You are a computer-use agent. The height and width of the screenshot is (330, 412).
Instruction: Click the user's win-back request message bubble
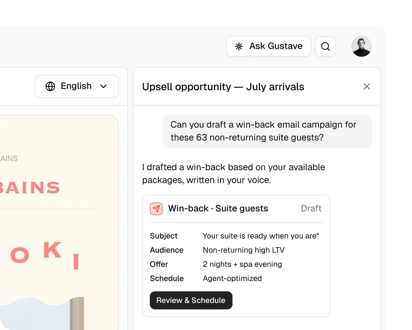[267, 131]
